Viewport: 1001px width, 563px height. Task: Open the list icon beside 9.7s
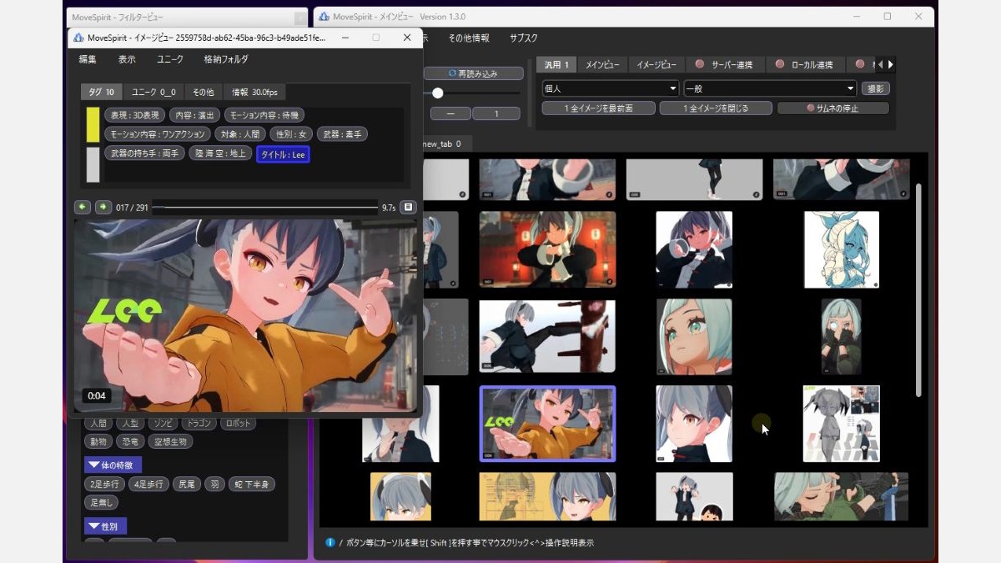tap(408, 207)
